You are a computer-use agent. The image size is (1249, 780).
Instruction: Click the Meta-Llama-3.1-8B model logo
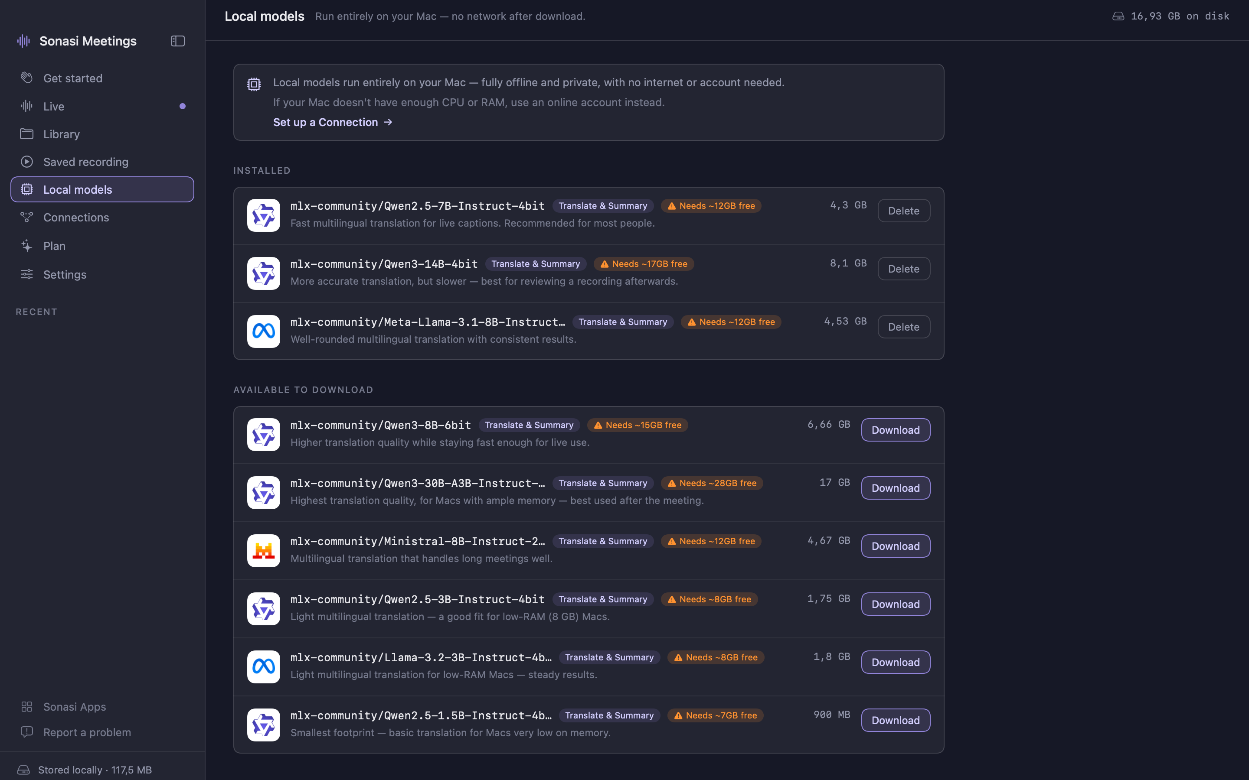click(x=264, y=331)
